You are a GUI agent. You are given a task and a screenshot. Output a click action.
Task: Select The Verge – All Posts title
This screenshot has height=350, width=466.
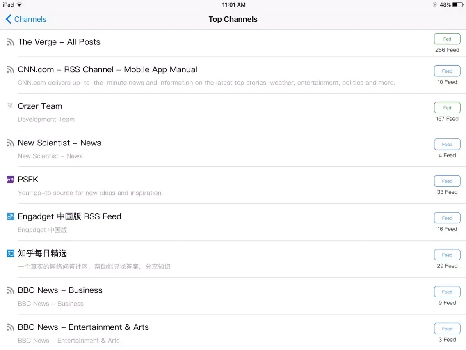[59, 42]
